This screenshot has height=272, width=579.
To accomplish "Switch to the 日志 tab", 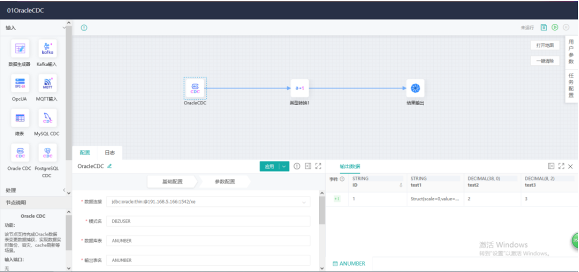I will point(109,152).
